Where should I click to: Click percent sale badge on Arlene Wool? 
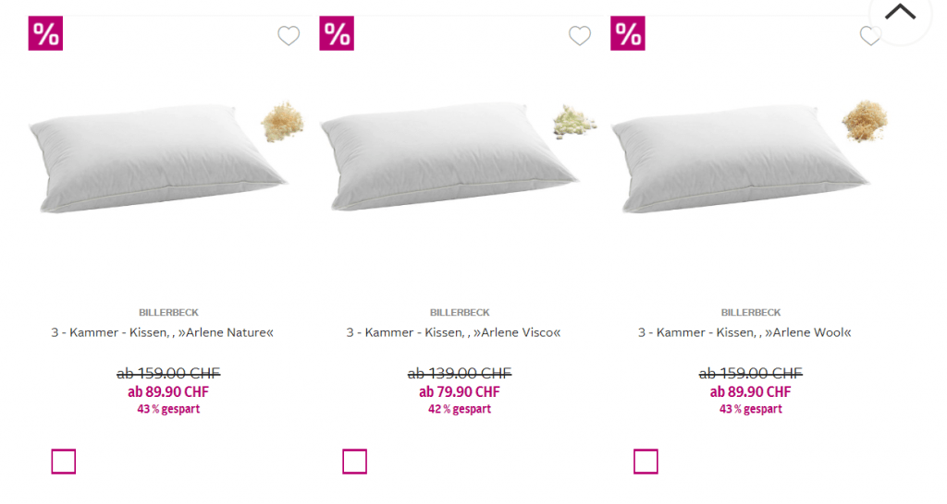click(x=628, y=33)
